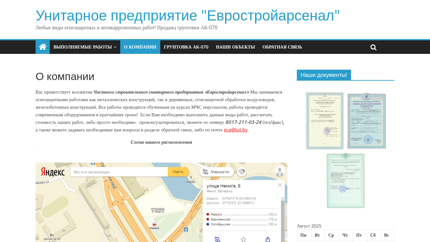Click the phone number 8017-211-03-24

point(243,122)
